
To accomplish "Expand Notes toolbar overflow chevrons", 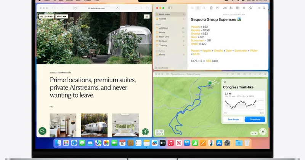I will [x=259, y=8].
